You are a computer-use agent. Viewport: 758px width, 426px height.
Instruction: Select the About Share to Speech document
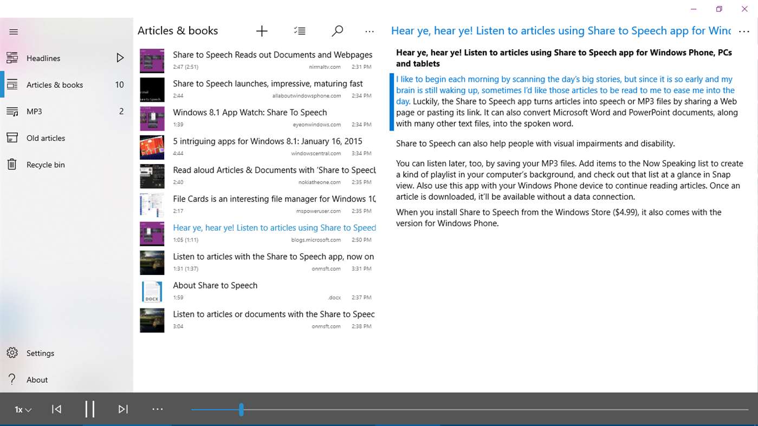pyautogui.click(x=257, y=291)
